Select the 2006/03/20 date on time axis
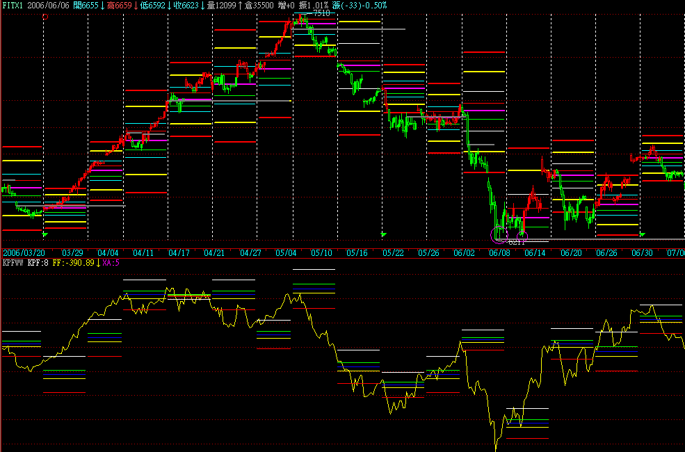The height and width of the screenshot is (452, 685). tap(24, 253)
